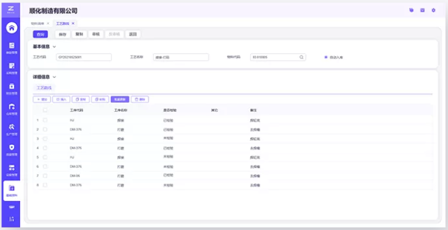Check the row 1 checkbox
448x230 pixels.
pyautogui.click(x=45, y=120)
